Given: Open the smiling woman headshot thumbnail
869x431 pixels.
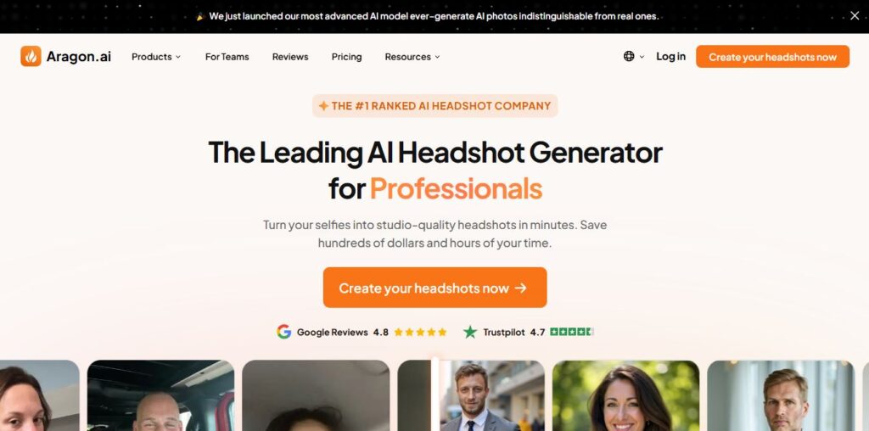Looking at the screenshot, I should click(625, 395).
